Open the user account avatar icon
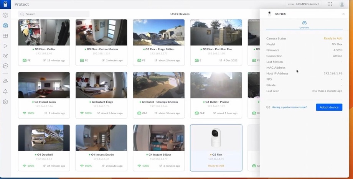 (342, 4)
